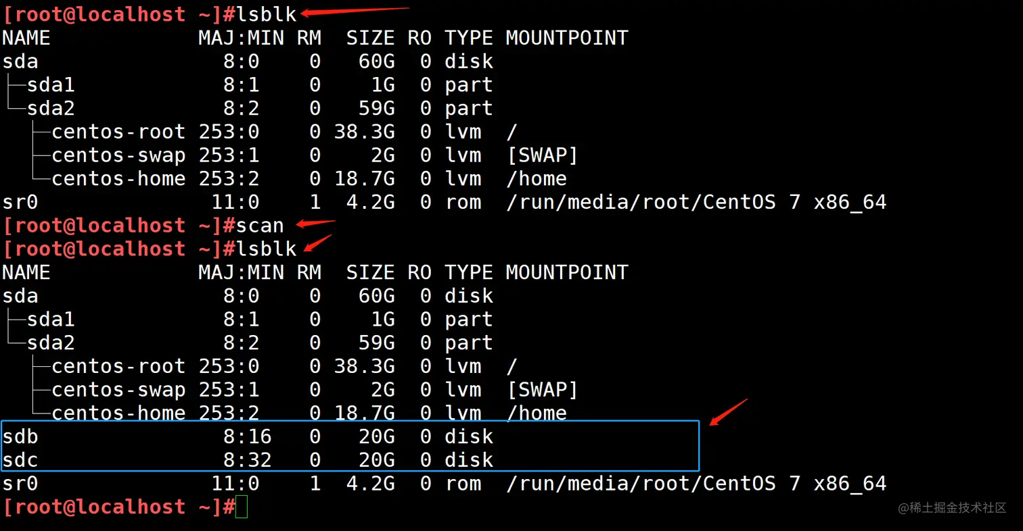Click the sr0 name just above the scan prompt
The height and width of the screenshot is (531, 1023).
20,202
